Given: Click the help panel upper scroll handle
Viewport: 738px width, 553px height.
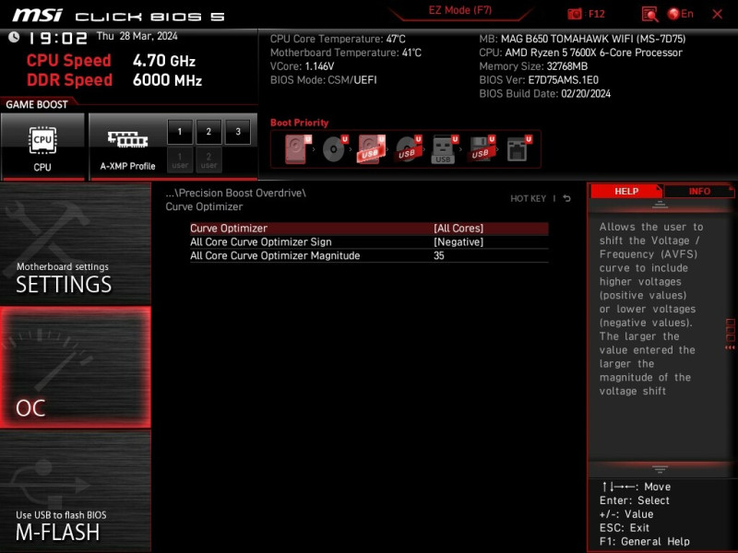Looking at the screenshot, I should coord(660,205).
